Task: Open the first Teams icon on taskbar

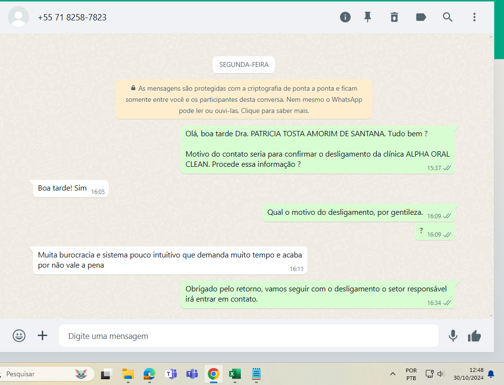Action: point(171,374)
